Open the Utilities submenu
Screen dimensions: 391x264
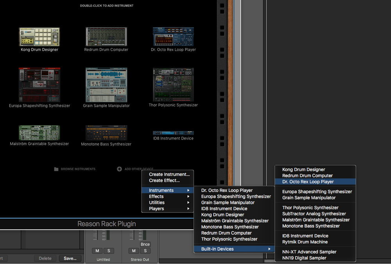pyautogui.click(x=168, y=203)
